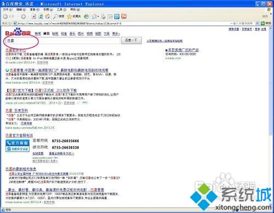Open the Search magnifier toolbar button
The image size is (274, 213).
[x=59, y=16]
